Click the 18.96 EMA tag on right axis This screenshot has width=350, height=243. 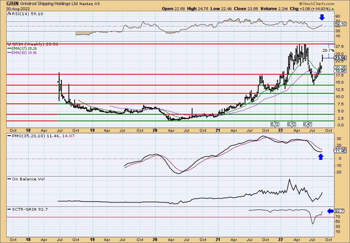pyautogui.click(x=341, y=71)
